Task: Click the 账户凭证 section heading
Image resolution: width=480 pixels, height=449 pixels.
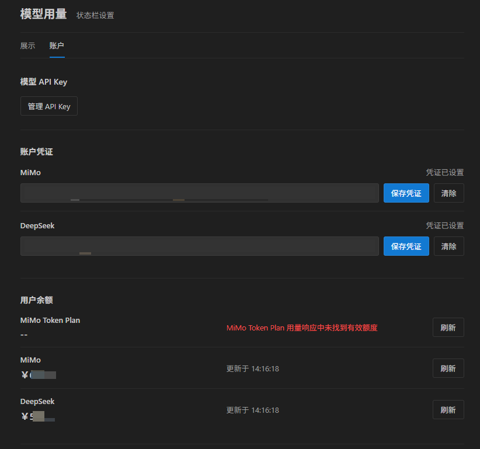Action: tap(36, 151)
